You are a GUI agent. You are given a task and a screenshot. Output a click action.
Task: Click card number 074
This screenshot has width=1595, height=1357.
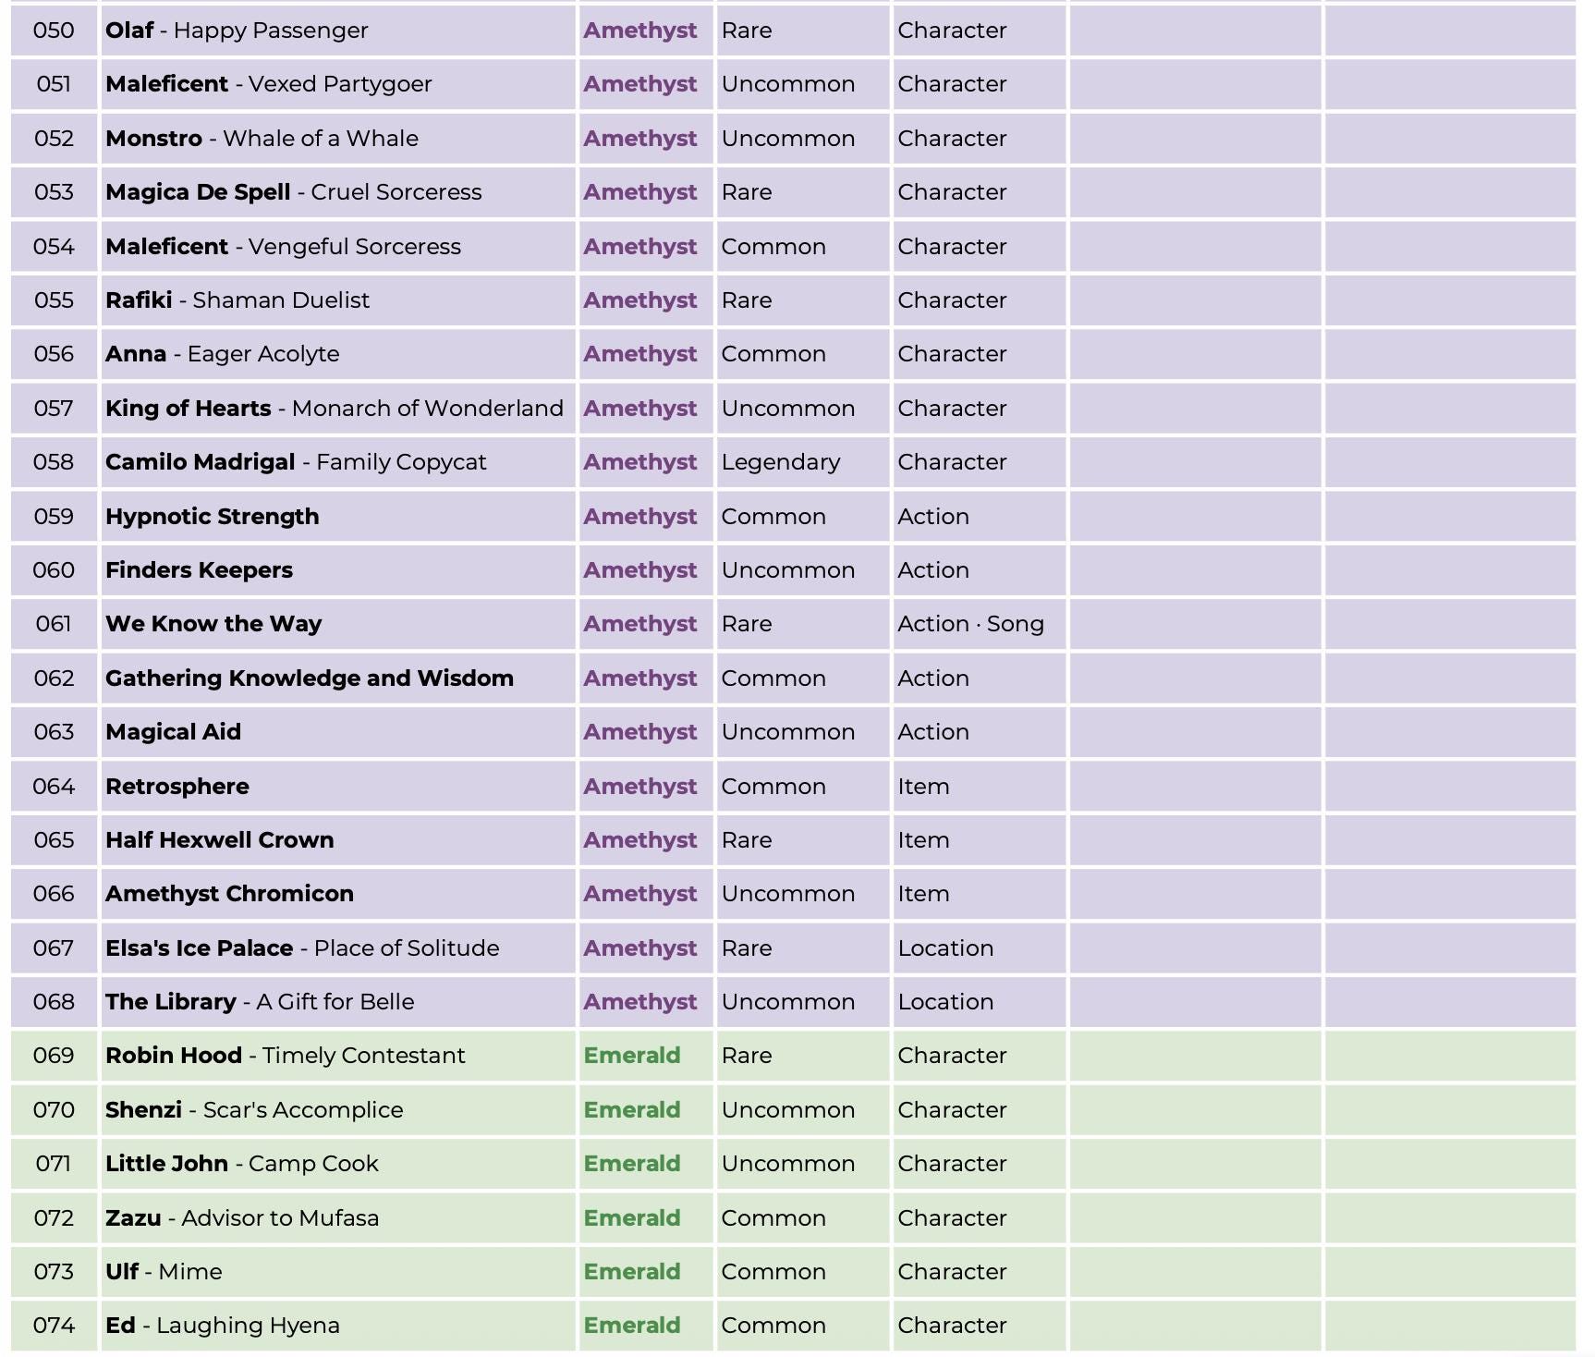54,1326
